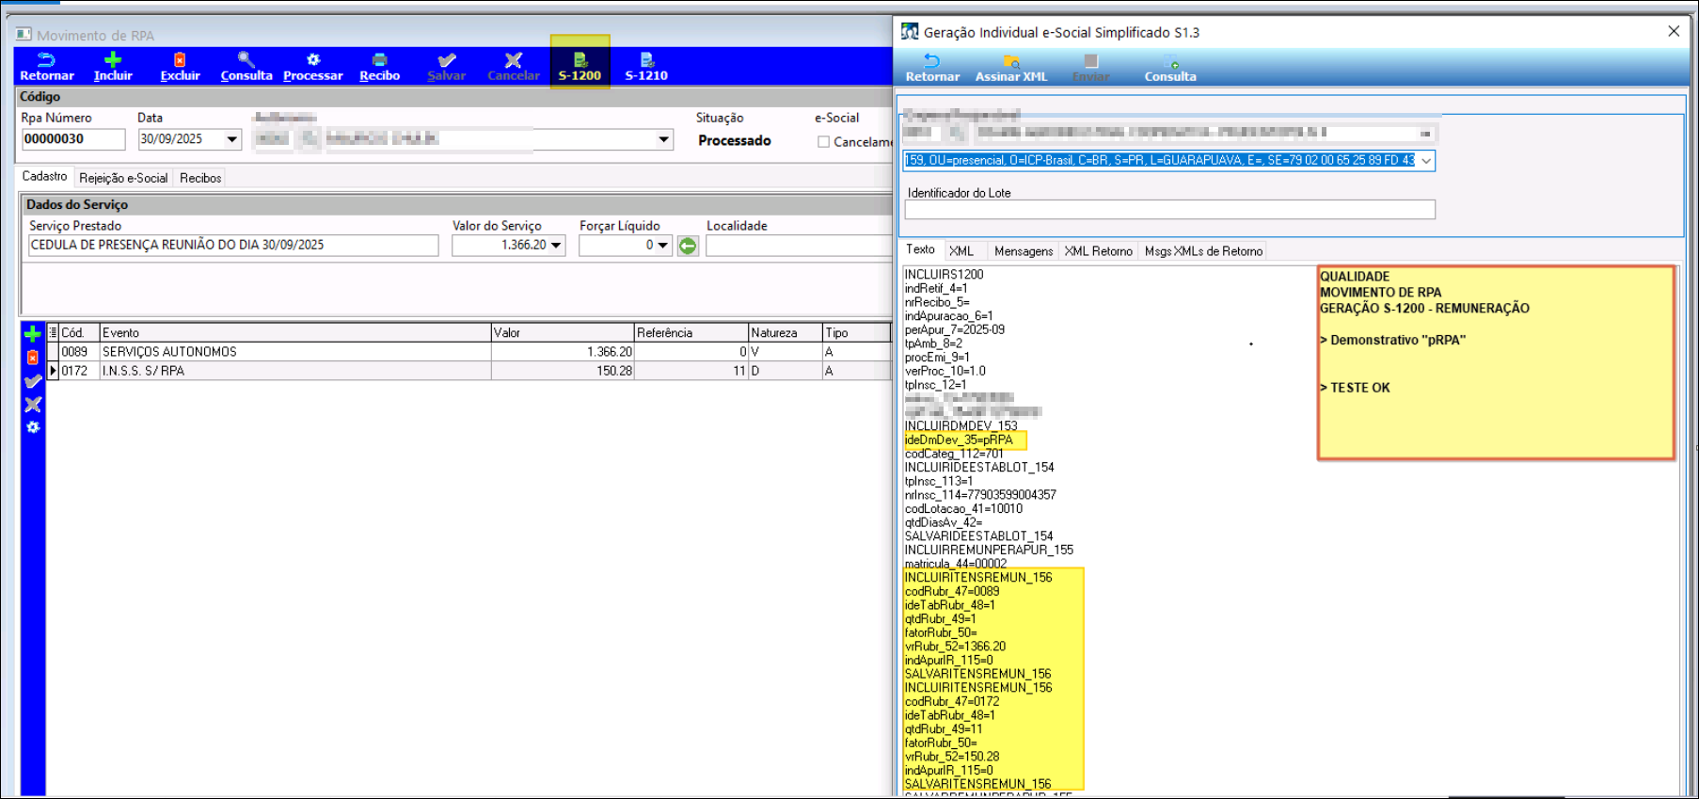The image size is (1699, 799).
Task: Open the XML Retorno tab
Action: (1098, 251)
